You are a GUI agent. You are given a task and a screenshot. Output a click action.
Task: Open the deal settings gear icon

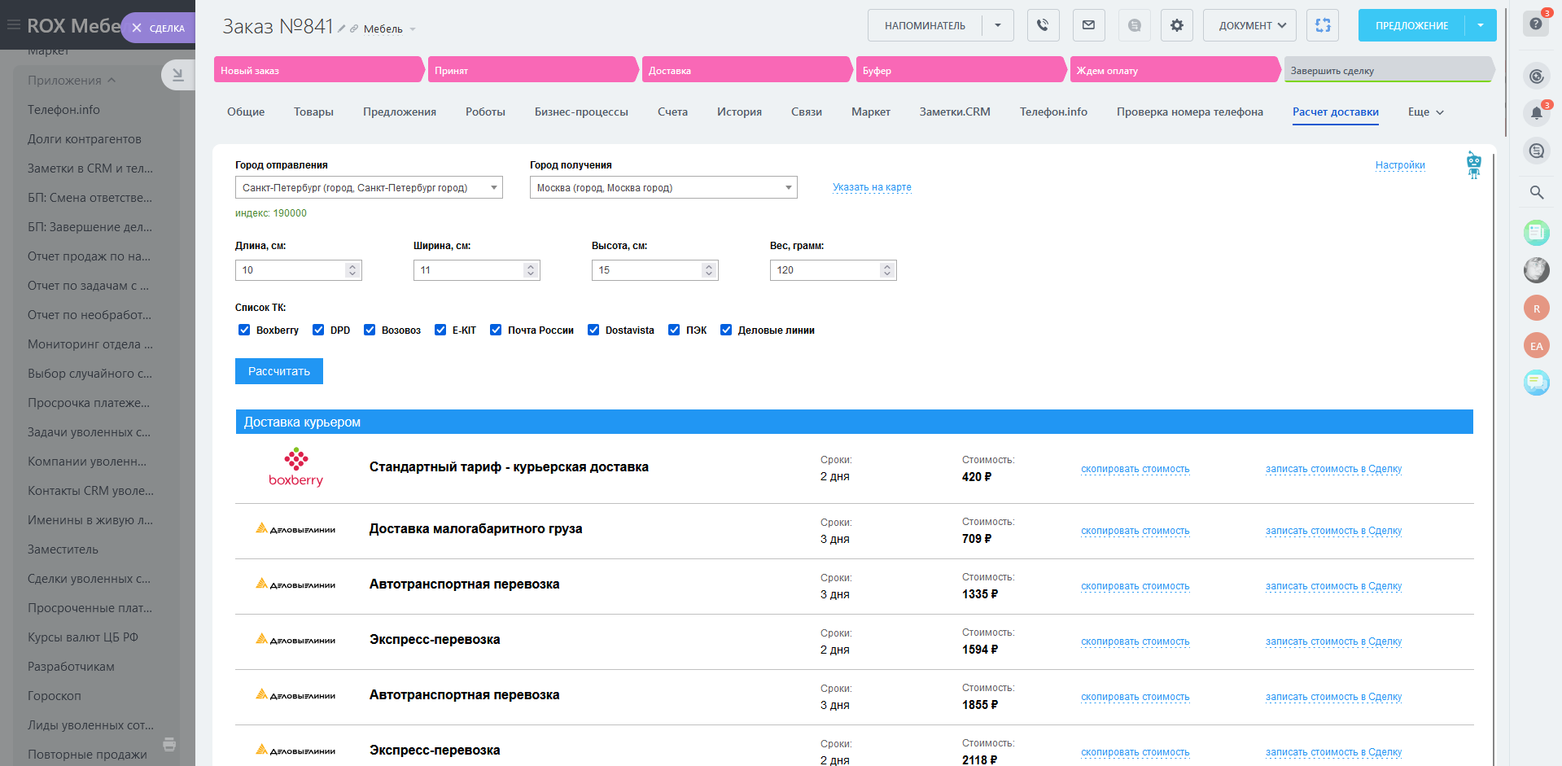[x=1176, y=25]
